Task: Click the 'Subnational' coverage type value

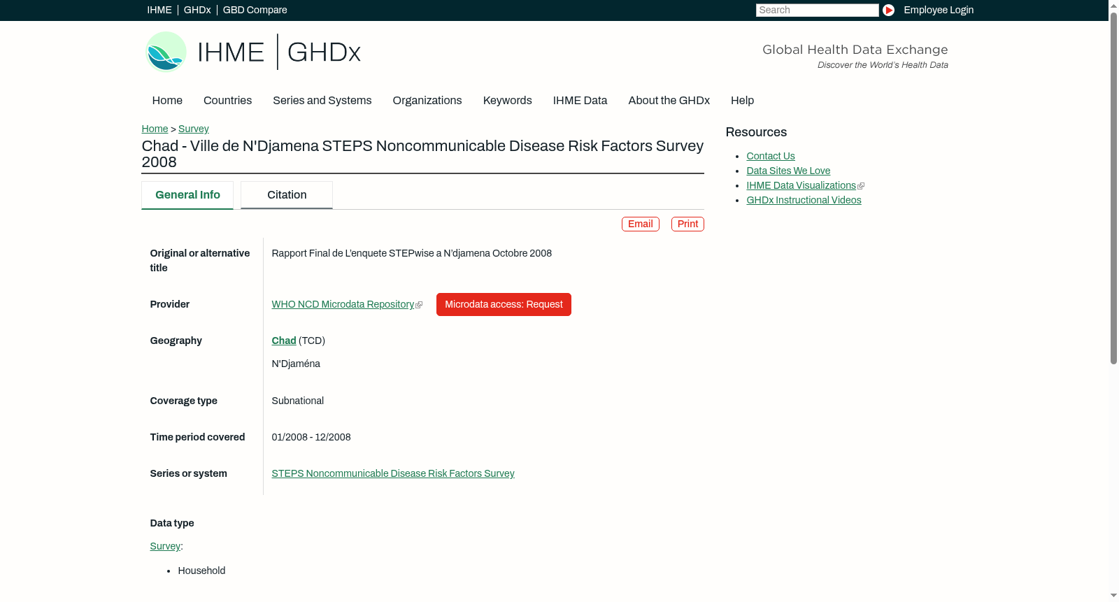Action: point(298,401)
